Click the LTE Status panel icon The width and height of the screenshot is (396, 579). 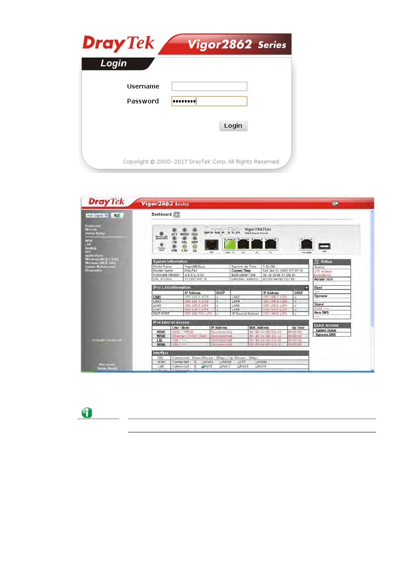coord(316,262)
